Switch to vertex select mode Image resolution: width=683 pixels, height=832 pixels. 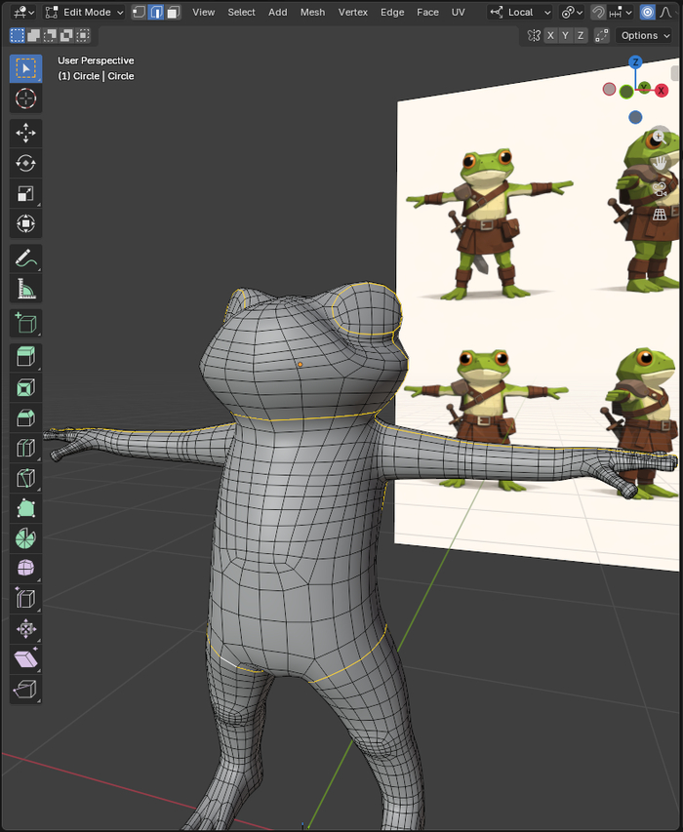139,13
